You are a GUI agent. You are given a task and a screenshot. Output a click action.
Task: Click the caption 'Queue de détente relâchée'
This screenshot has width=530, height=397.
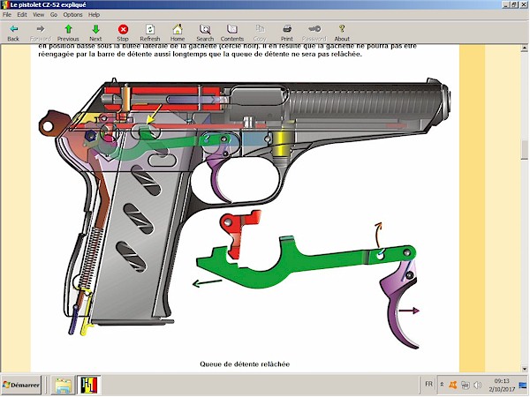(245, 363)
